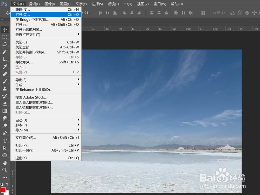Choose 打开(O)... from the File menu
Screen dimensions: 260x195
click(46, 15)
